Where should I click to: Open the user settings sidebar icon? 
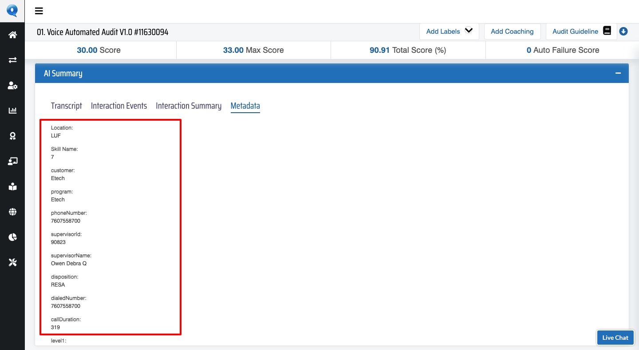(x=12, y=86)
